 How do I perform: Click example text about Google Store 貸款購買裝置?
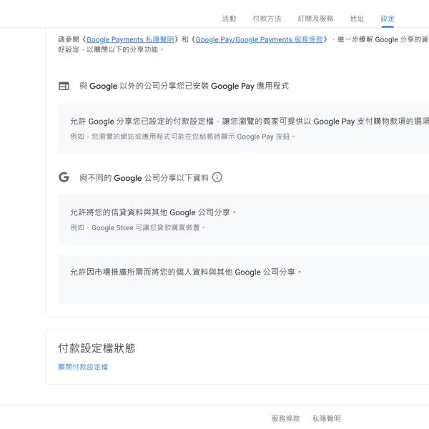click(137, 227)
